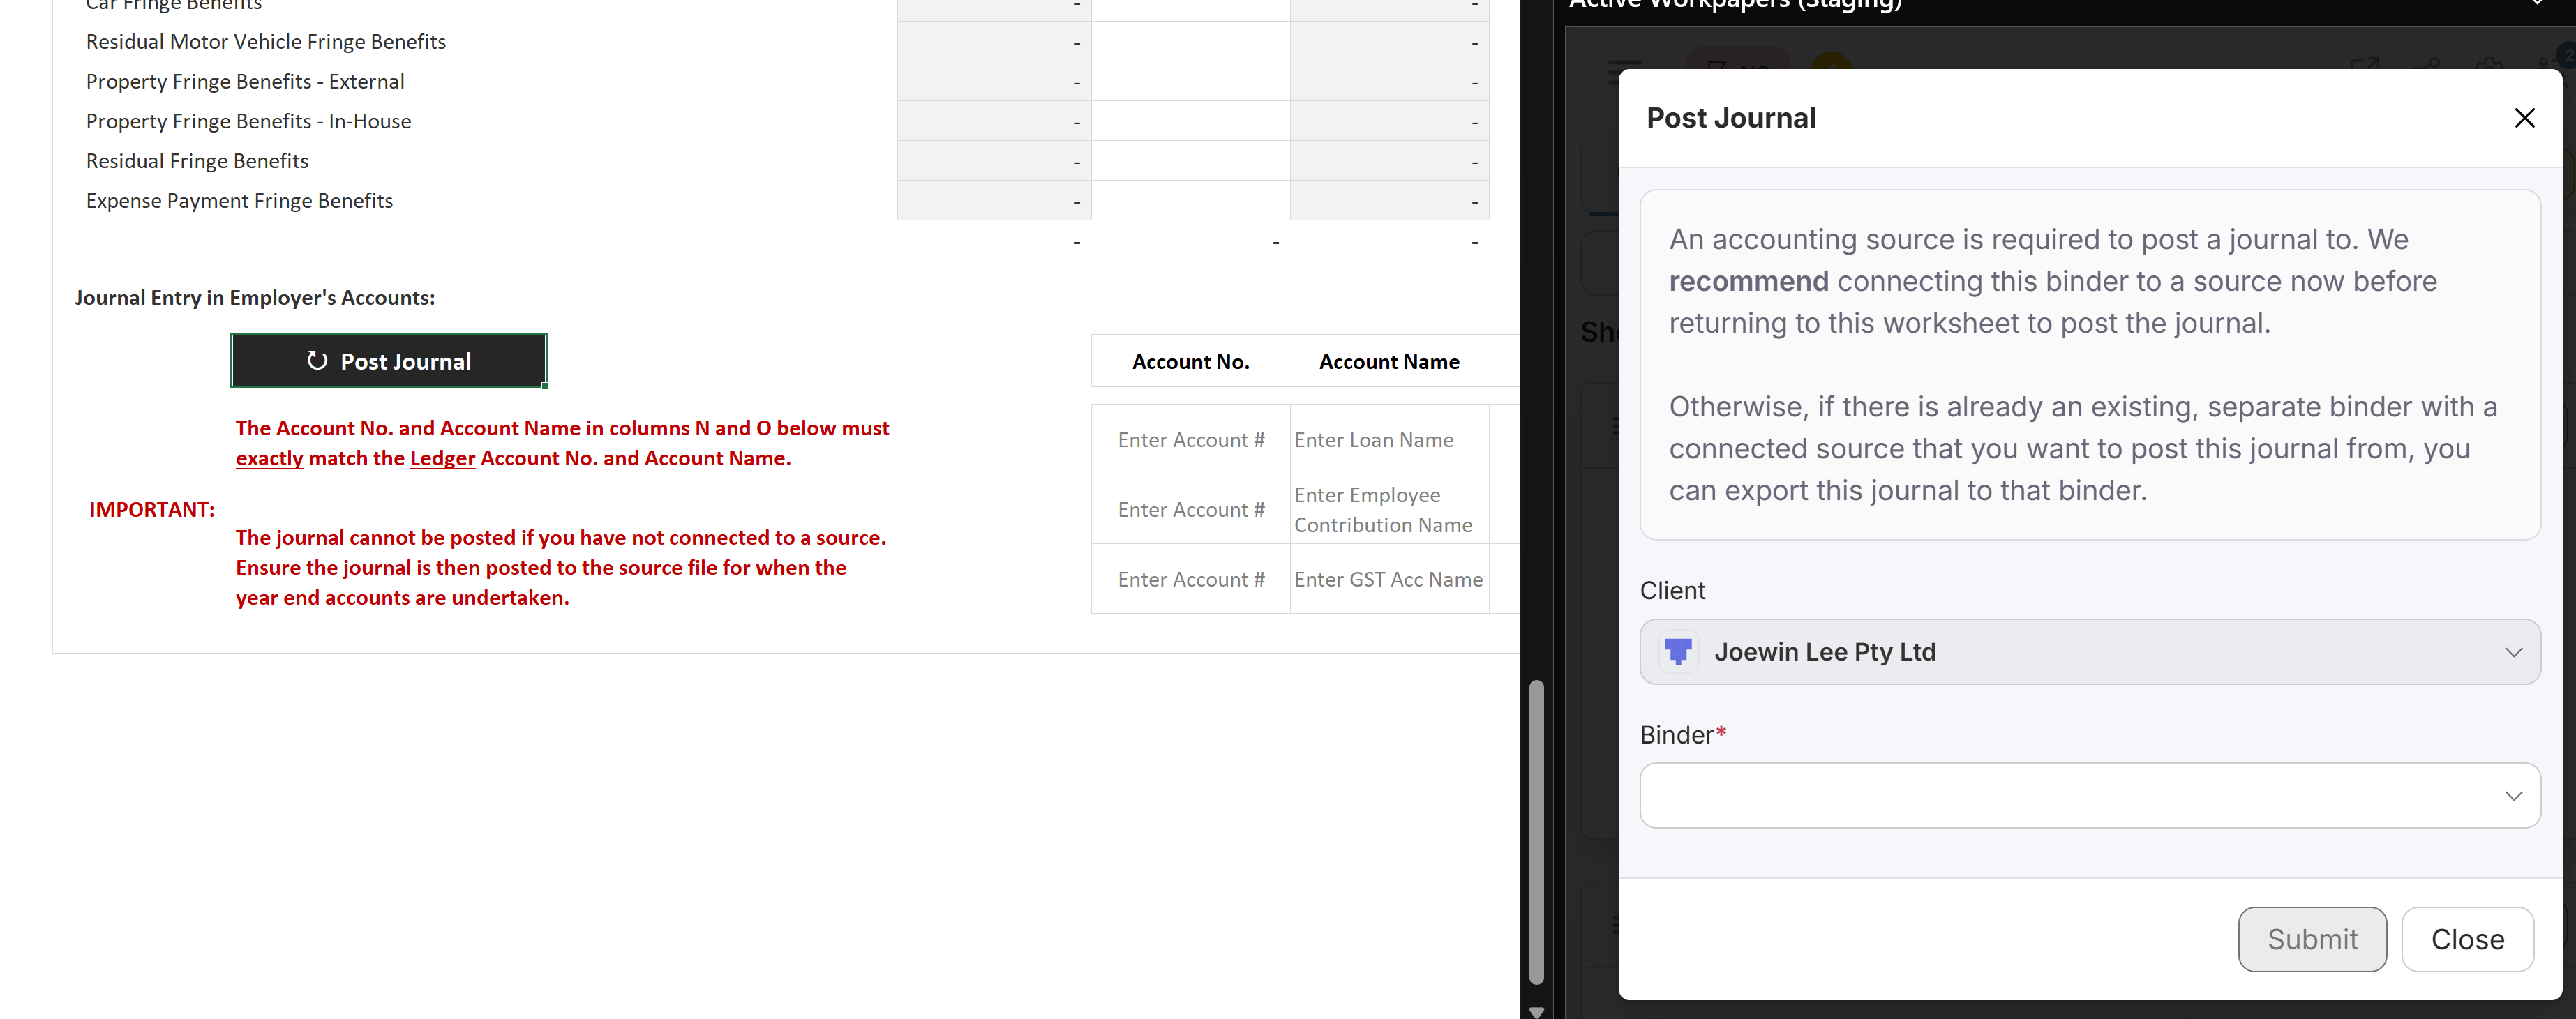2576x1019 pixels.
Task: Expand the Client dropdown chevron
Action: coord(2513,652)
